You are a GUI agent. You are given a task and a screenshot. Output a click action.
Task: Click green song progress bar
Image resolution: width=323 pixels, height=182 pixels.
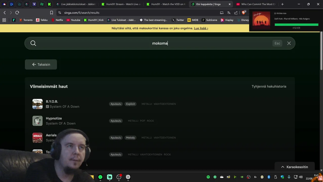coord(296,25)
